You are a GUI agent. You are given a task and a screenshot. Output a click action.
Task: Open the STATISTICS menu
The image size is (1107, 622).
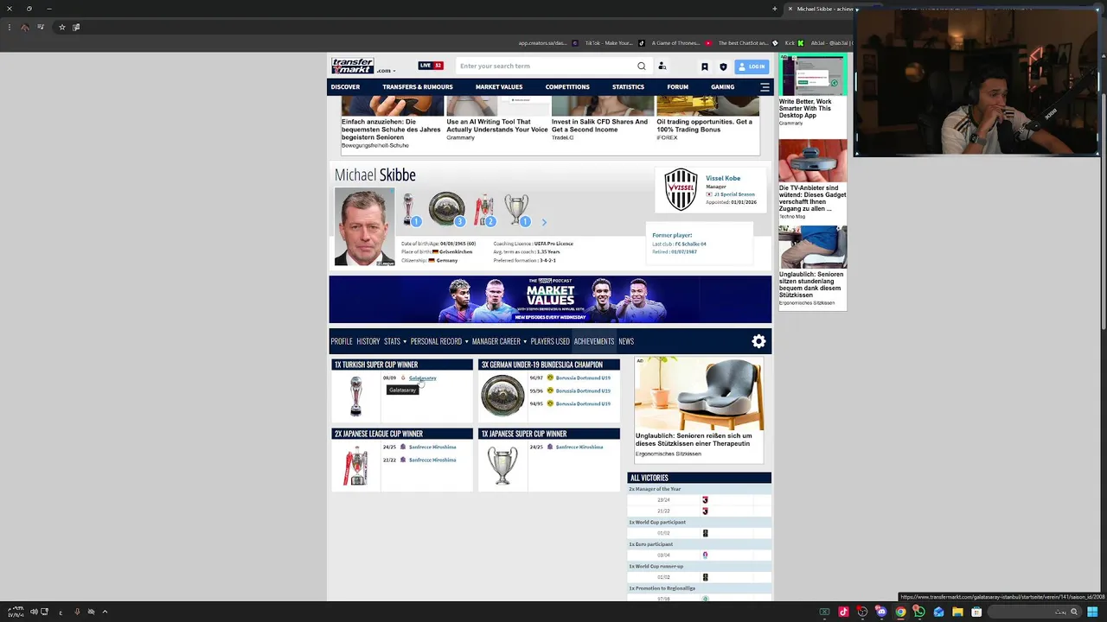(628, 86)
